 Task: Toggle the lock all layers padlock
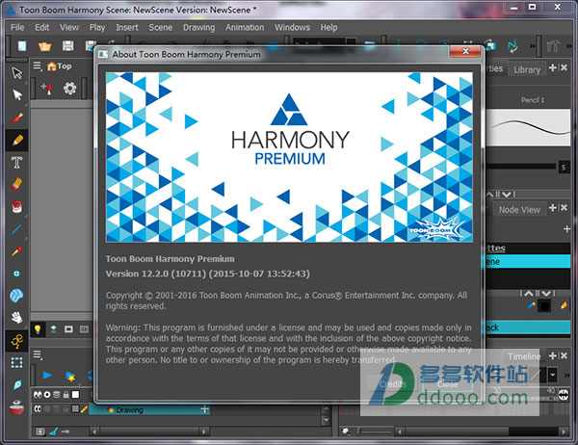click(66, 395)
